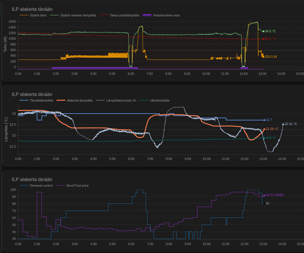Isolate the Alakerta lämpötila legend series
This screenshot has height=253, width=304.
[x=79, y=100]
